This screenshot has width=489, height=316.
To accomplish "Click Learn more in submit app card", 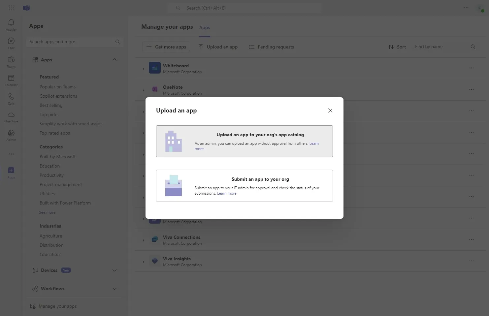I will [x=227, y=193].
